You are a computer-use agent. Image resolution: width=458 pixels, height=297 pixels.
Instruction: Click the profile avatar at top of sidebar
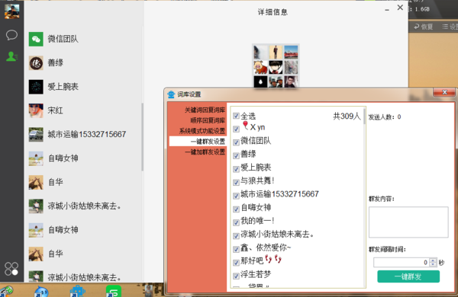coord(12,11)
